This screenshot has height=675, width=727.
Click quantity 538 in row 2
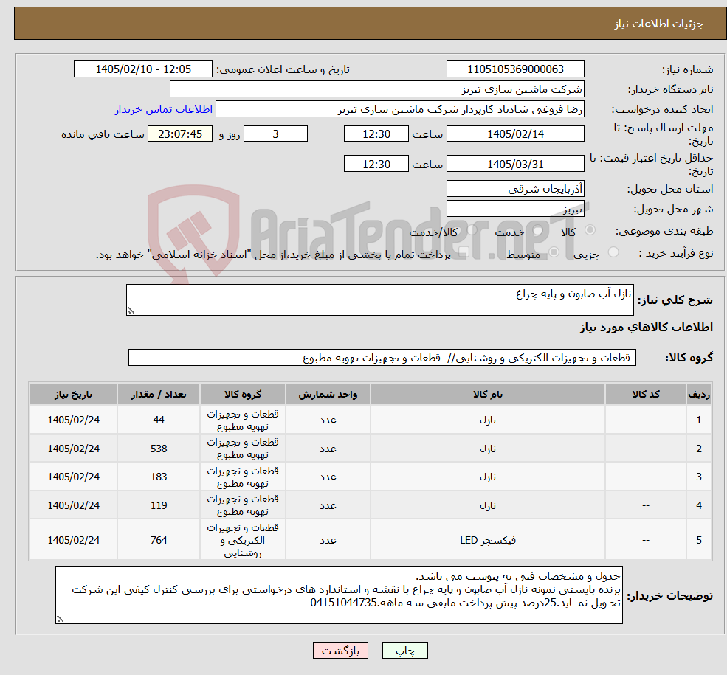tap(159, 449)
